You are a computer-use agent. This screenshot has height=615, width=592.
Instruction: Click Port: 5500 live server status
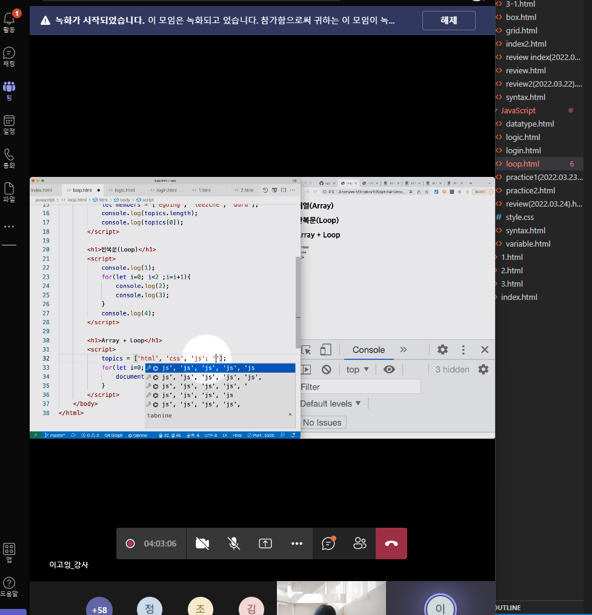[x=261, y=436]
